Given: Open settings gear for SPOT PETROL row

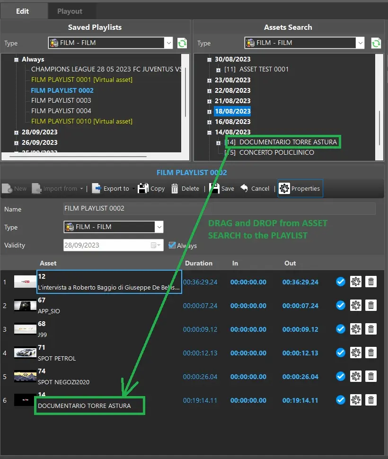Looking at the screenshot, I should point(356,353).
